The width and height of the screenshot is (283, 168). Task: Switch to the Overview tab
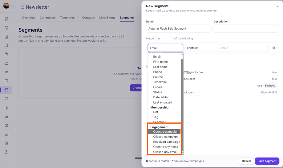29,18
